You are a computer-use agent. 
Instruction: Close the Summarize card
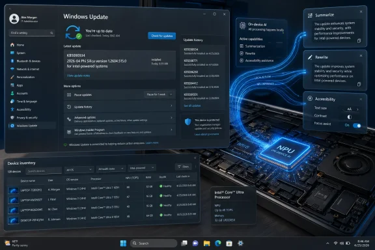(361, 12)
